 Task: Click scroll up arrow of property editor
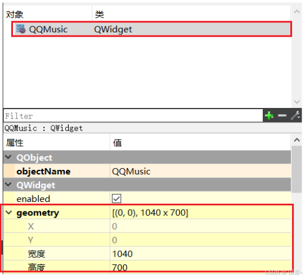pyautogui.click(x=297, y=140)
